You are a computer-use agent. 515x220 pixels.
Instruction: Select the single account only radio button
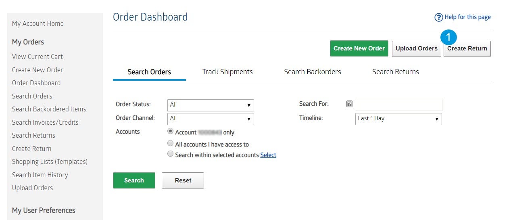pyautogui.click(x=171, y=131)
